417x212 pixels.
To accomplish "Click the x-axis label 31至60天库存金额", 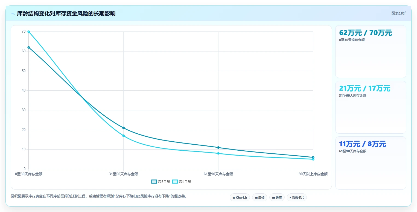I will pos(123,174).
